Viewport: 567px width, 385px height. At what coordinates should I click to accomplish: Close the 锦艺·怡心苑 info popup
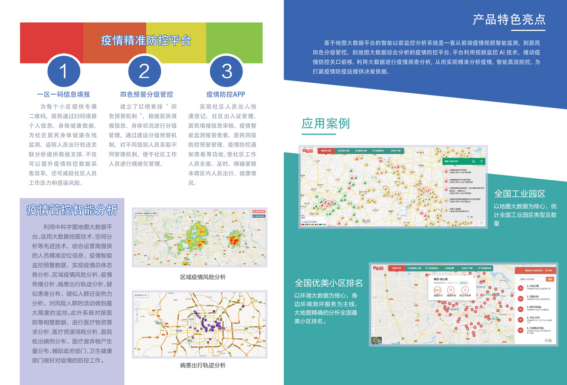point(474,277)
